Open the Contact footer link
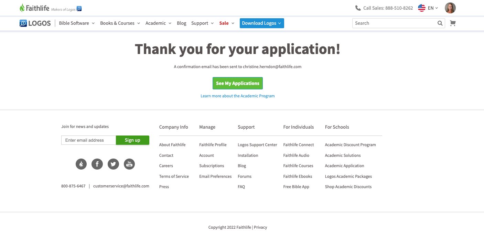Viewport: 484px width, 249px height. tap(166, 155)
